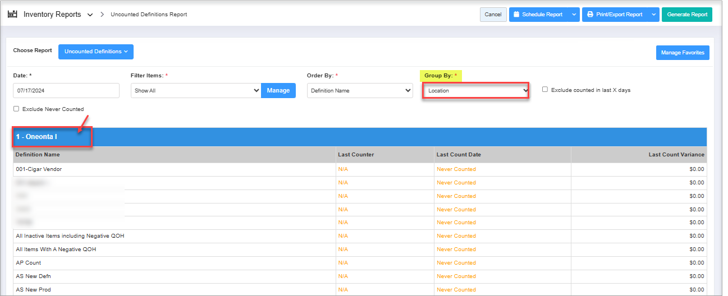Click the printer icon on Print/Export Report
728x296 pixels.
coord(590,15)
